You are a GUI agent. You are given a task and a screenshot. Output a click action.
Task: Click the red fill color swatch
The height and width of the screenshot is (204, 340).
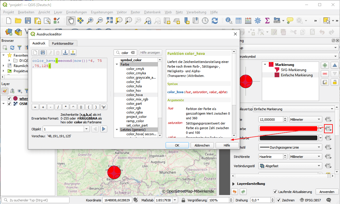pyautogui.click(x=288, y=129)
